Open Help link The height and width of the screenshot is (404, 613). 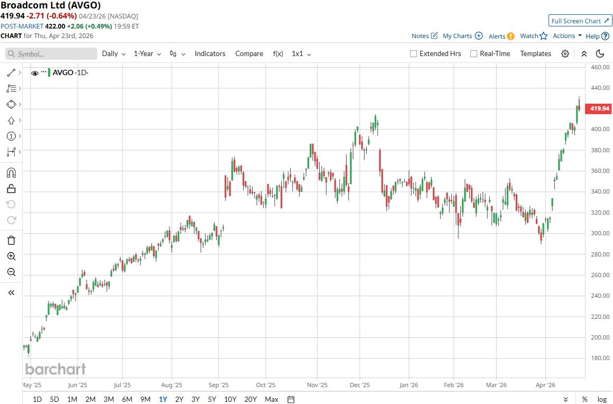click(x=597, y=36)
